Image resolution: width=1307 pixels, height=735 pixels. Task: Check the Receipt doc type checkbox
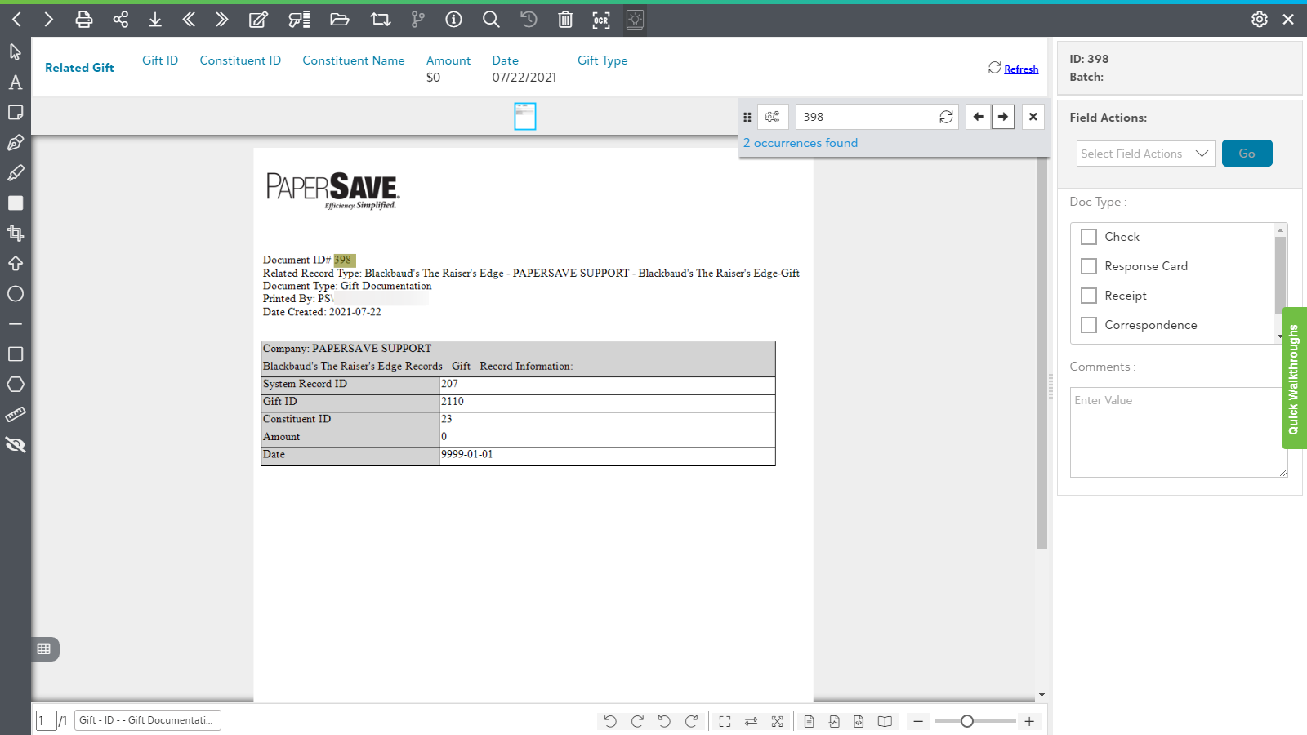coord(1089,296)
